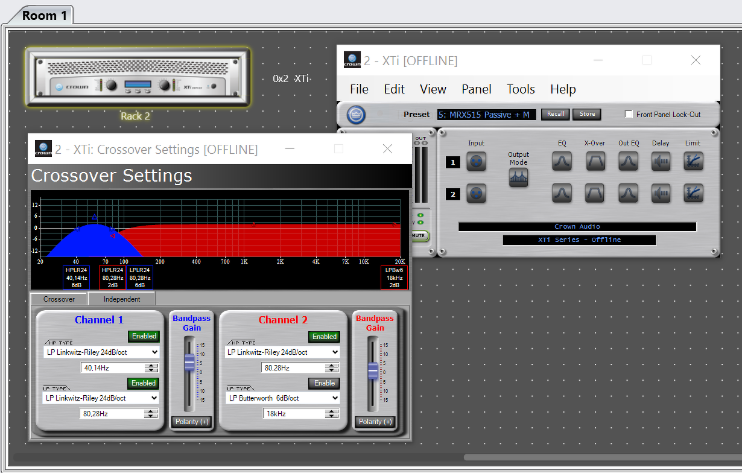Click the 0x2 XTi label
This screenshot has width=742, height=473.
pyautogui.click(x=291, y=78)
